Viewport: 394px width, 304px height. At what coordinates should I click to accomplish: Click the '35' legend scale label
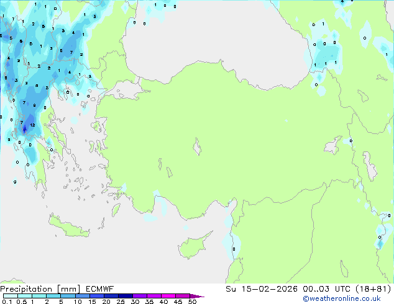[149, 302]
